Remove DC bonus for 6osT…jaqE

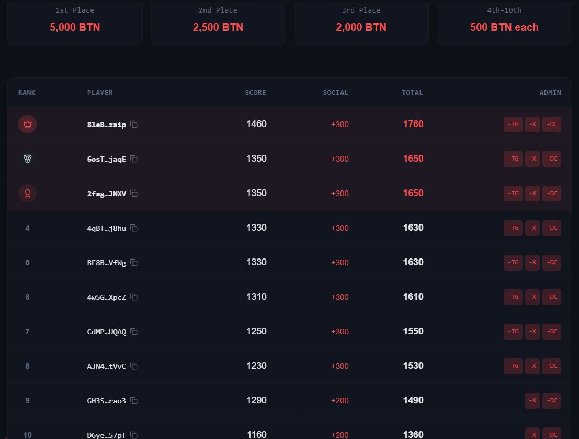tap(552, 159)
